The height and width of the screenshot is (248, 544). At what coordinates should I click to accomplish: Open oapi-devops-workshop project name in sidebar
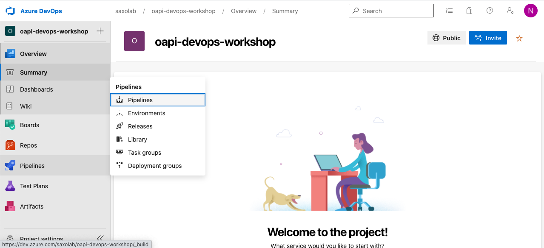coord(54,31)
